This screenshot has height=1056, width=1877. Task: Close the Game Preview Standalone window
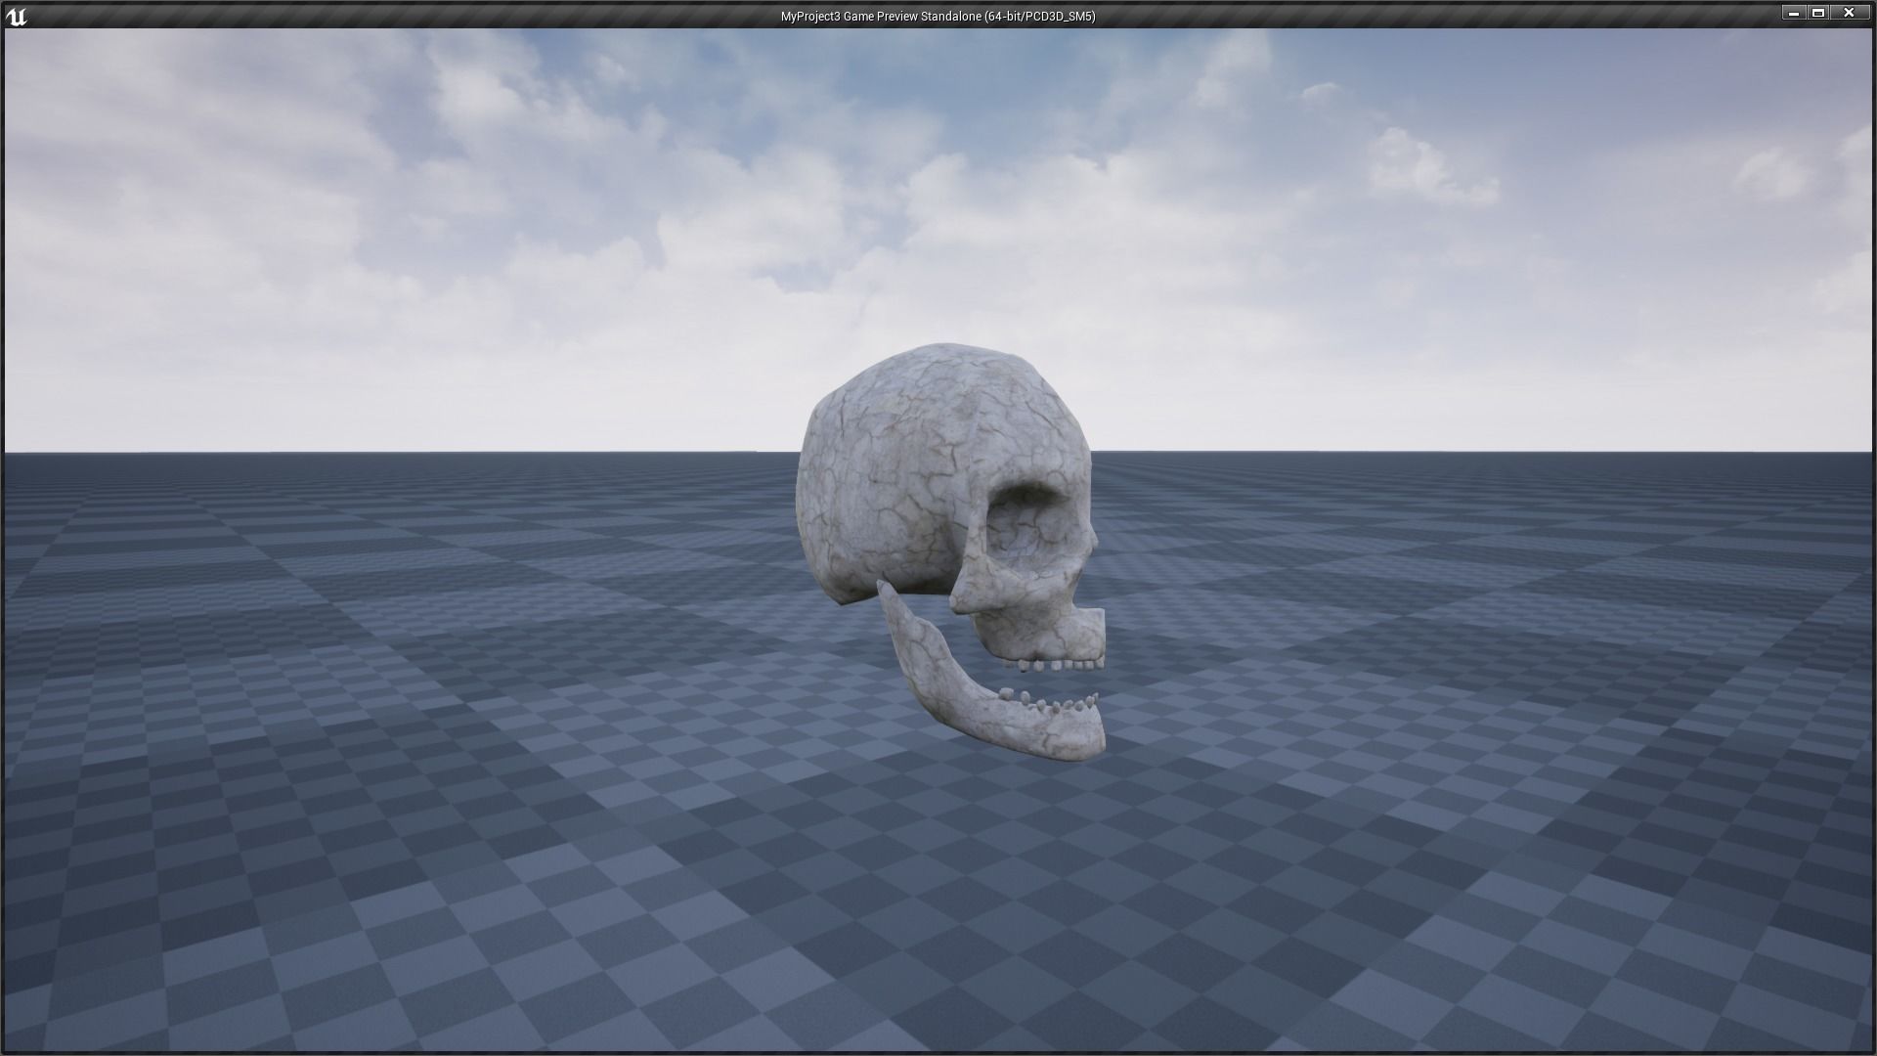tap(1849, 13)
